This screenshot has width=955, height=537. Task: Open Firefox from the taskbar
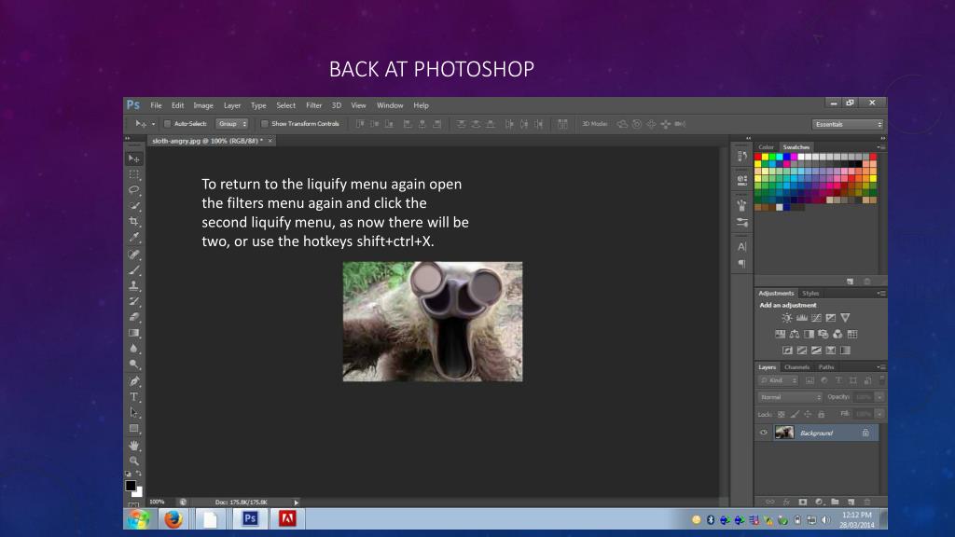(x=173, y=519)
